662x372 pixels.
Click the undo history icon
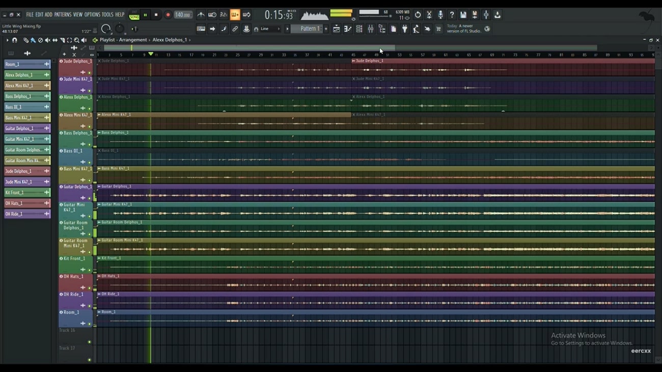pos(418,15)
